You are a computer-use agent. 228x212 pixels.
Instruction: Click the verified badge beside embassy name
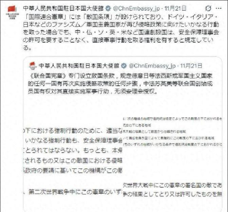click(x=108, y=9)
